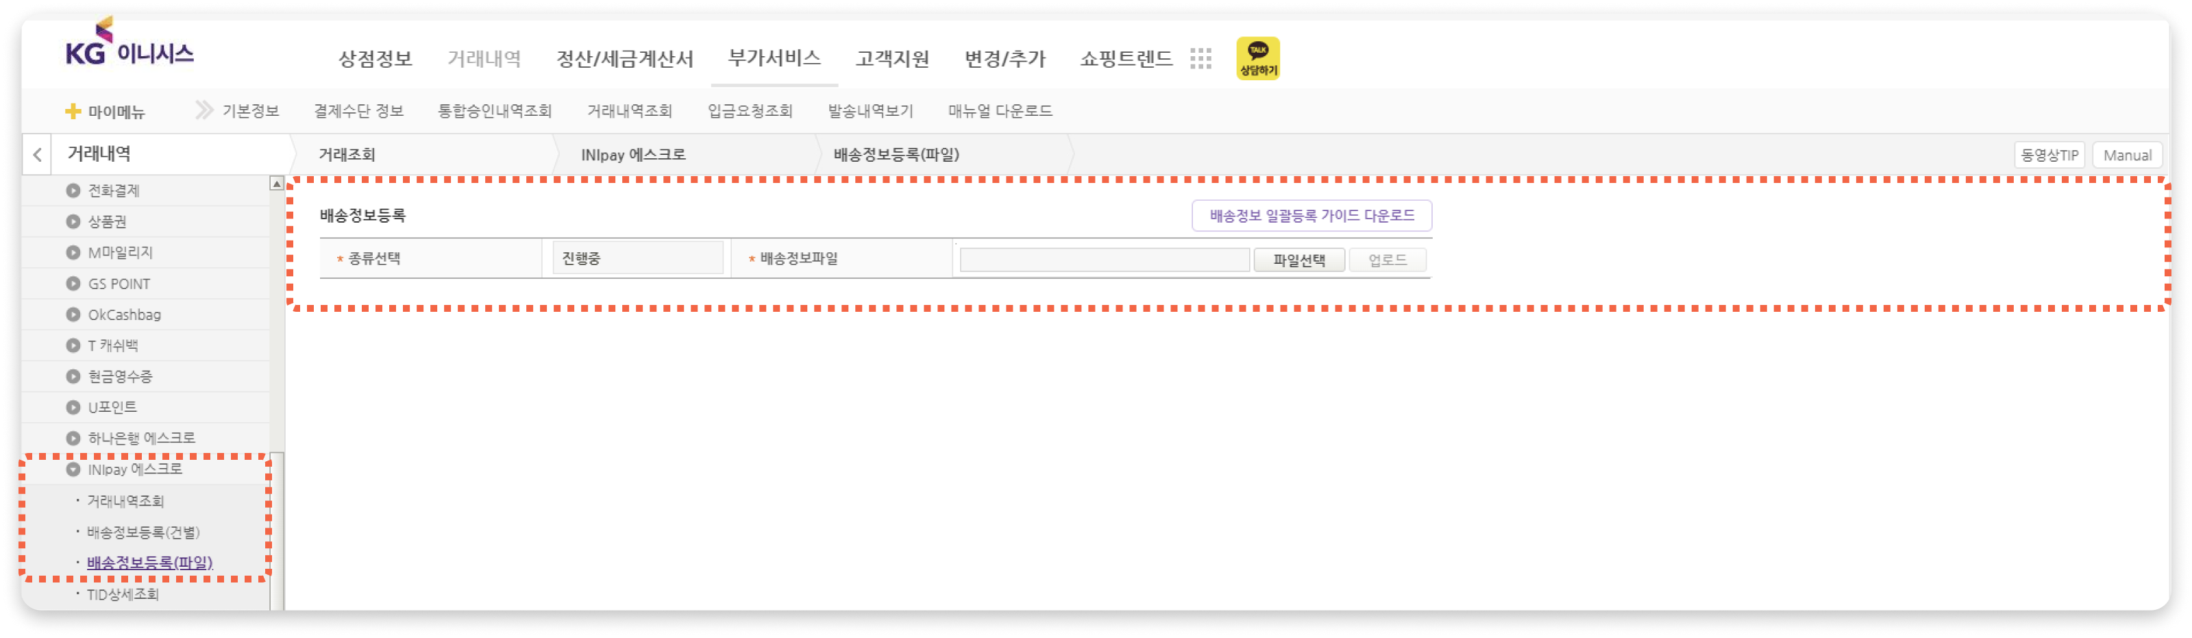Go to 통합승인내역조회 shortcut
Image resolution: width=2192 pixels, height=638 pixels.
(495, 110)
